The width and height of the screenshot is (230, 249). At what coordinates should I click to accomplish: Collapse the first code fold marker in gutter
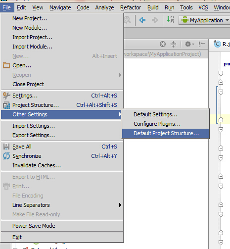click(221, 73)
